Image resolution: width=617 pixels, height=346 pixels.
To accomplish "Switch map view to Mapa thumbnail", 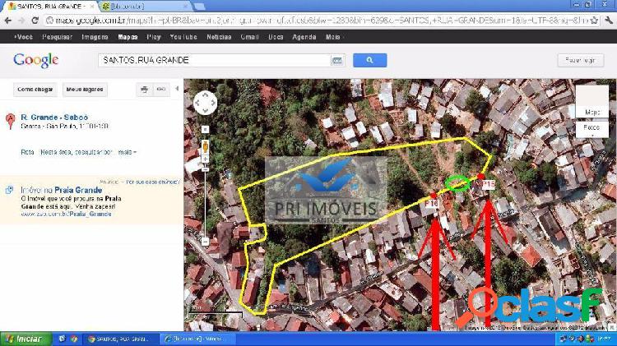I will (x=591, y=101).
